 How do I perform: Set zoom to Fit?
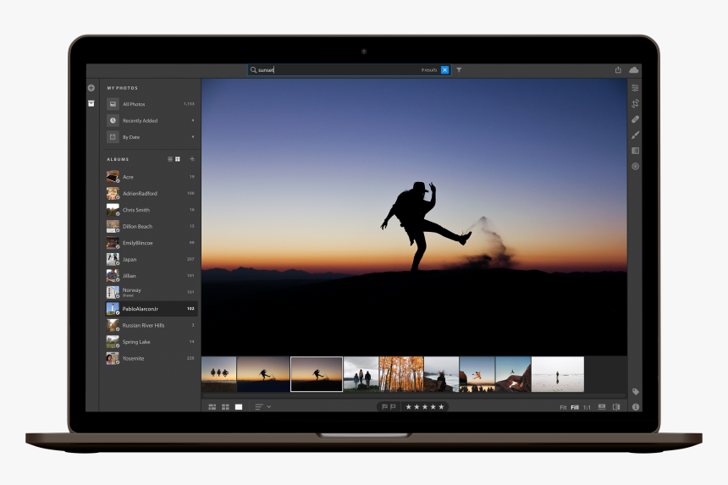pos(563,407)
